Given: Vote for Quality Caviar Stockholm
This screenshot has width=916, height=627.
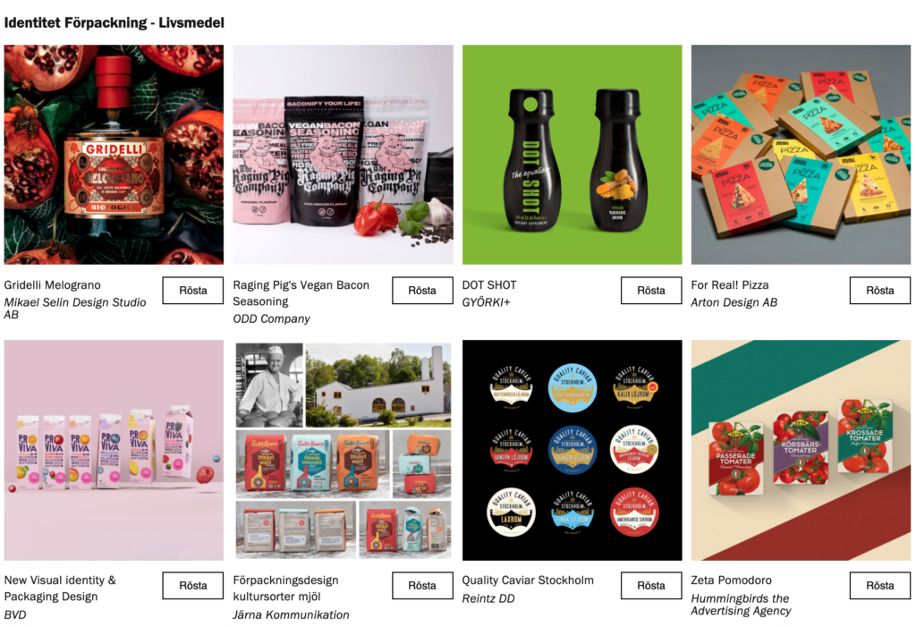Looking at the screenshot, I should [651, 586].
